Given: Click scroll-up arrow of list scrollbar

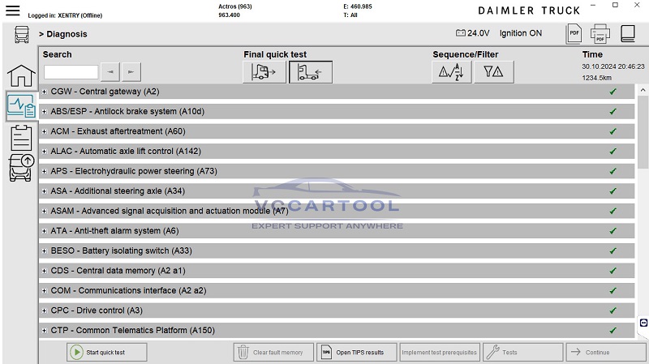Looking at the screenshot, I should point(643,90).
